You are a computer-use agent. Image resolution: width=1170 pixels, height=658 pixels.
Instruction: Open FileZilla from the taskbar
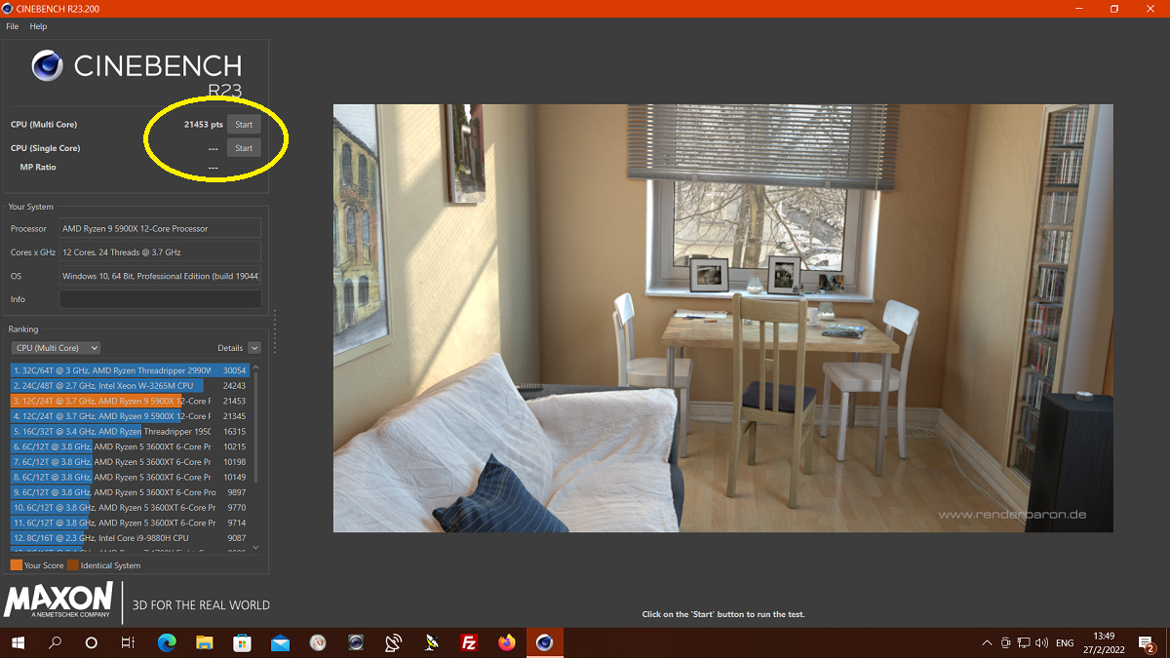tap(469, 642)
